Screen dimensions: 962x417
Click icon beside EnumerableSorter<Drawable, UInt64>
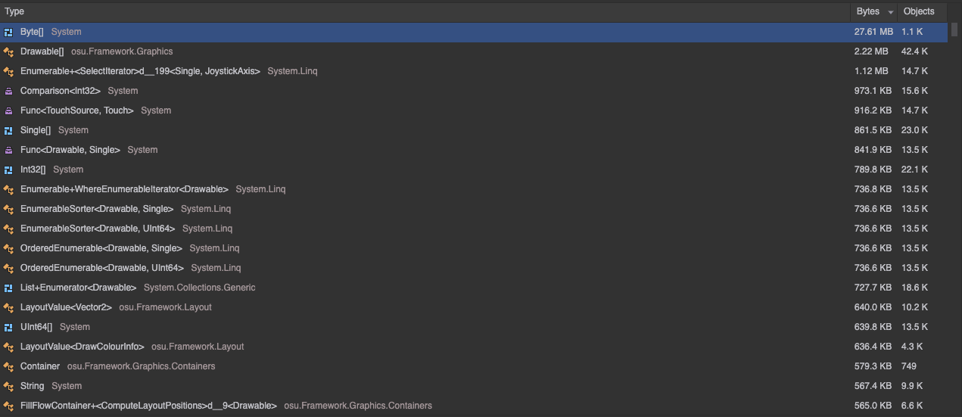click(8, 229)
